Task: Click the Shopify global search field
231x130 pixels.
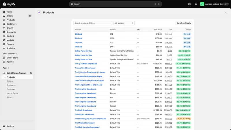Action: [115, 4]
